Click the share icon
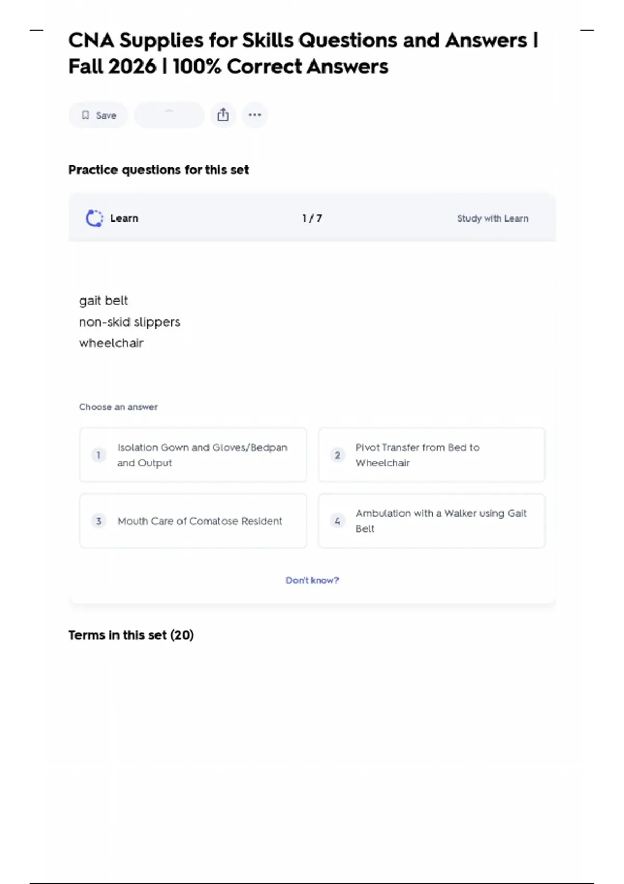624x884 pixels. 223,115
